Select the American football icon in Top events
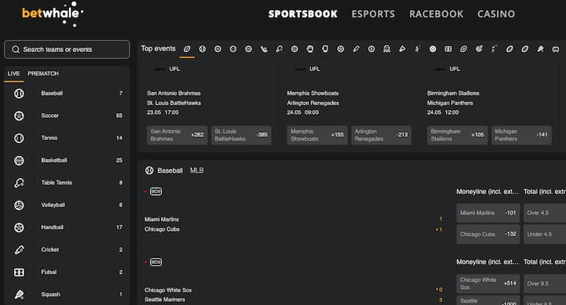This screenshot has width=566, height=305. [x=187, y=49]
